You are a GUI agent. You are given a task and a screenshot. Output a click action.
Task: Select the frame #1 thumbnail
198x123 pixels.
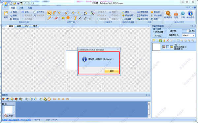8,110
